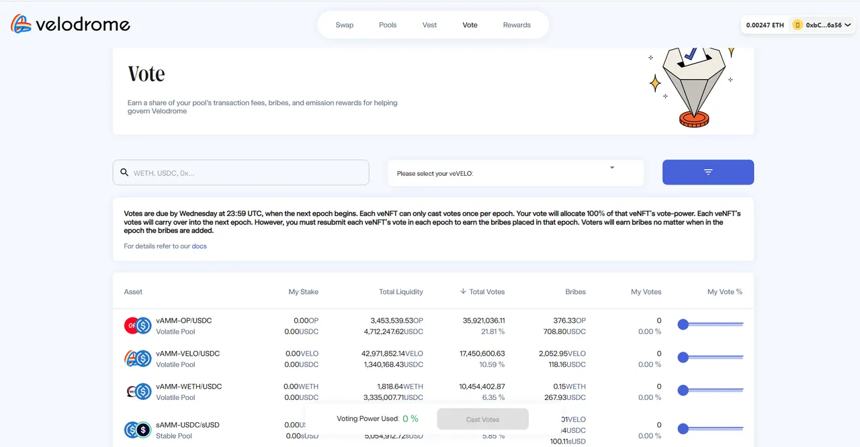This screenshot has width=860, height=447.
Task: Click the vote slider for vAMM-OP/USDC
Action: [711, 324]
